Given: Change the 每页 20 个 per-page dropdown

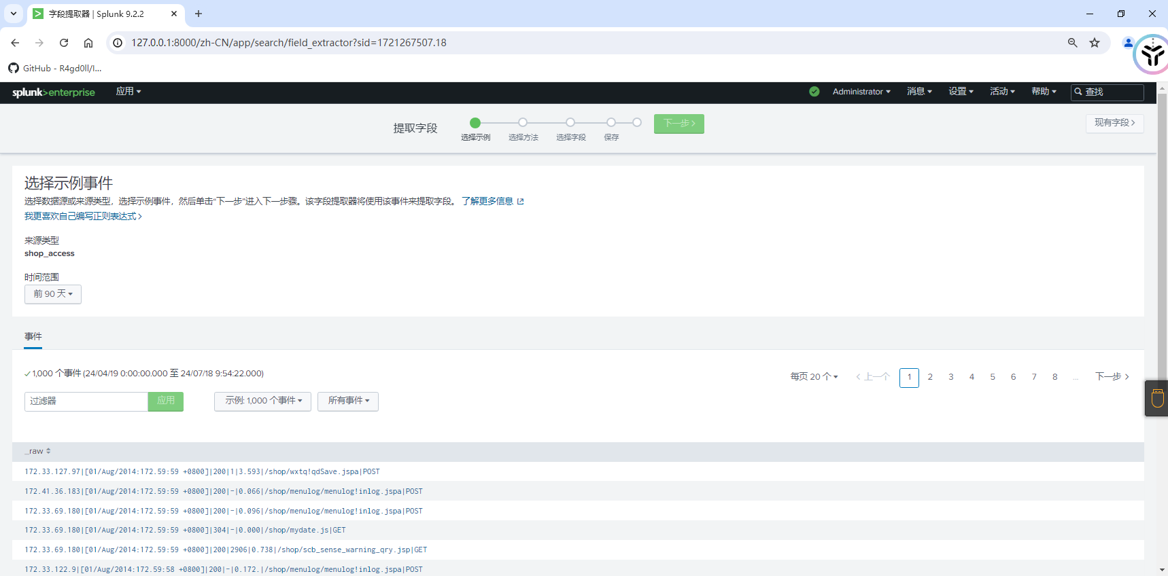Looking at the screenshot, I should 814,377.
